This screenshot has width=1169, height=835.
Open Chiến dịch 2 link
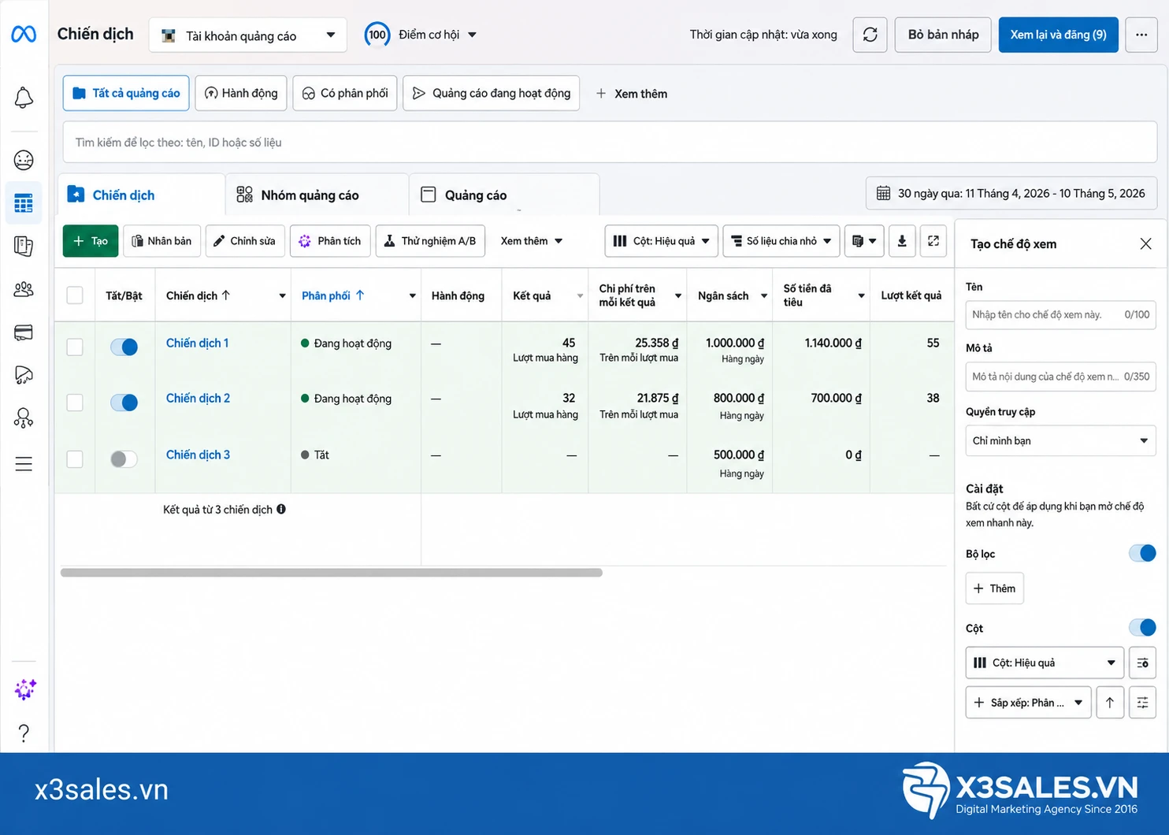click(x=198, y=399)
